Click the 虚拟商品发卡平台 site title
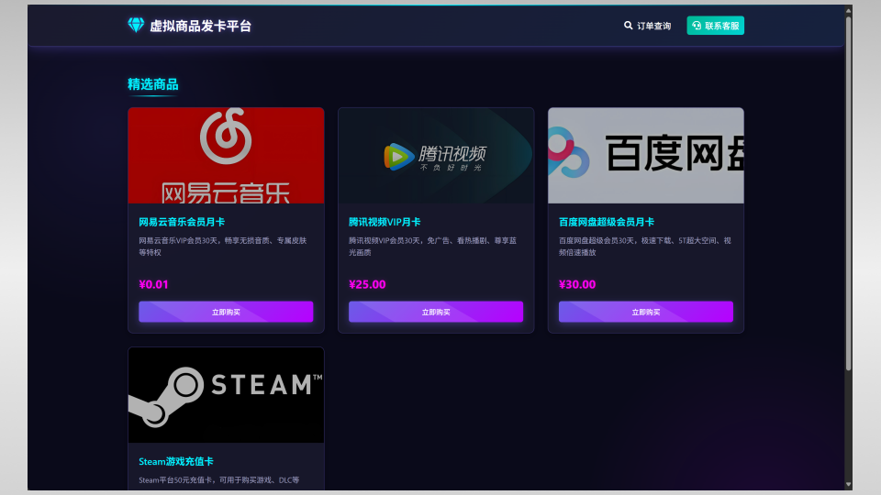The width and height of the screenshot is (881, 495). 201,26
